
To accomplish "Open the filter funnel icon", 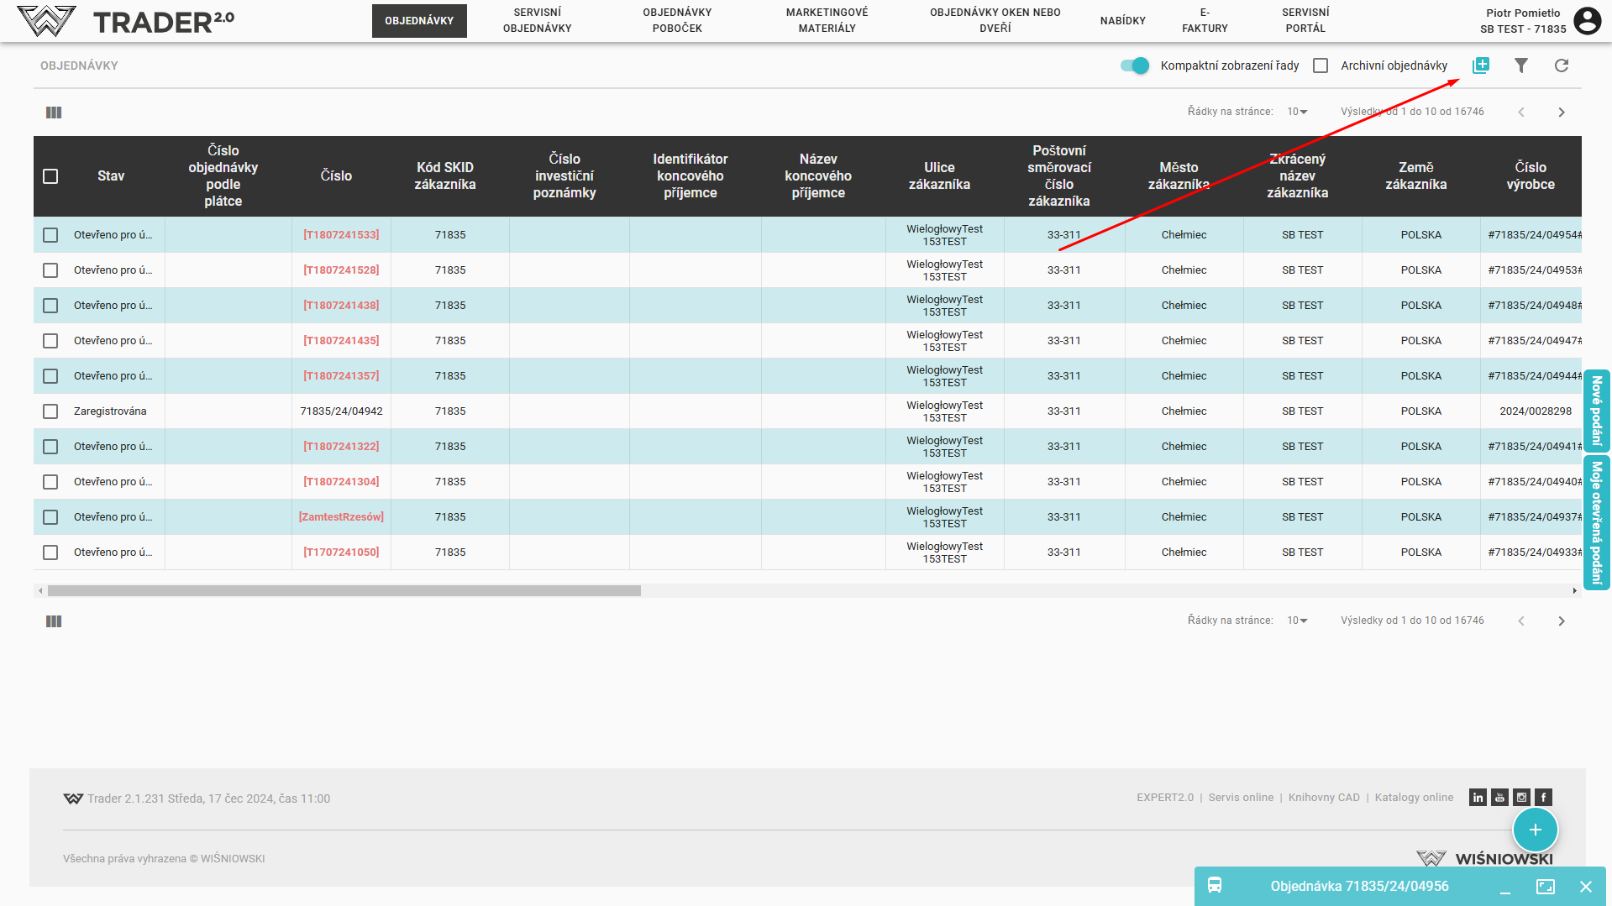I will tap(1520, 65).
